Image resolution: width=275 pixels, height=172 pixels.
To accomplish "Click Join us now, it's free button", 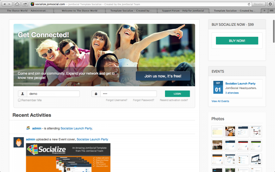I will 163,76.
